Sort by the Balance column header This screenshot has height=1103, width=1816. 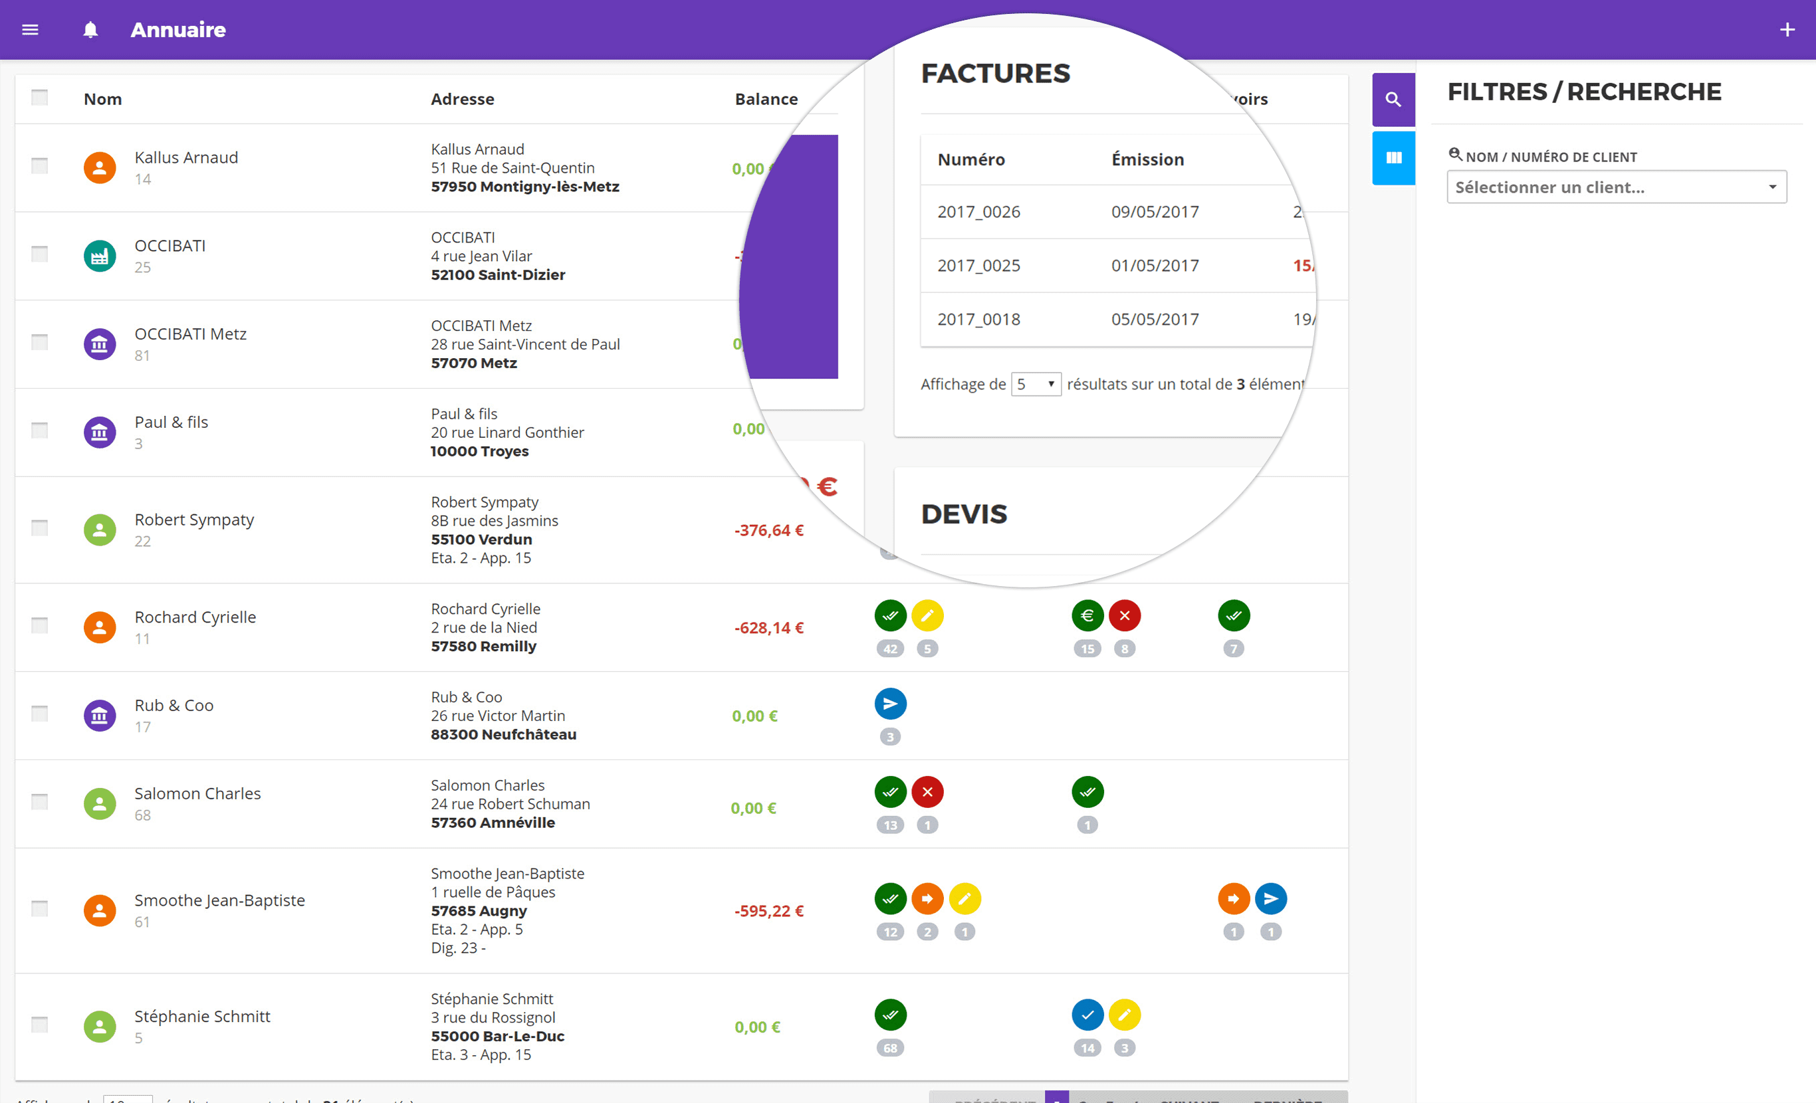point(766,99)
